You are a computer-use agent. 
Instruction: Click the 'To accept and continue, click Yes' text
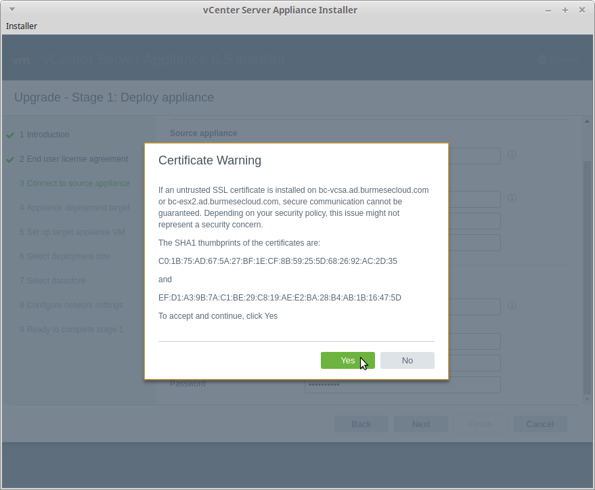[218, 316]
